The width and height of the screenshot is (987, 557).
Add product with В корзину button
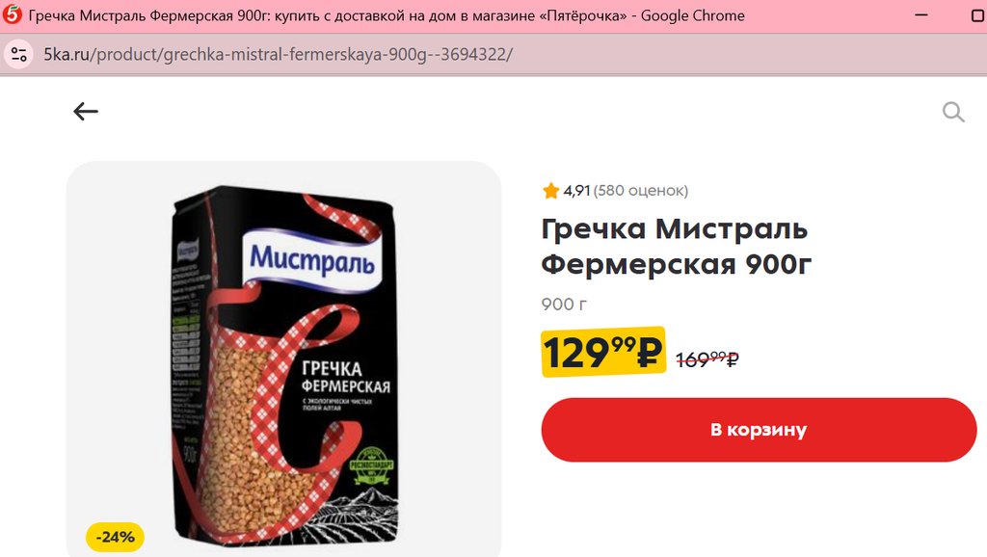coord(759,430)
